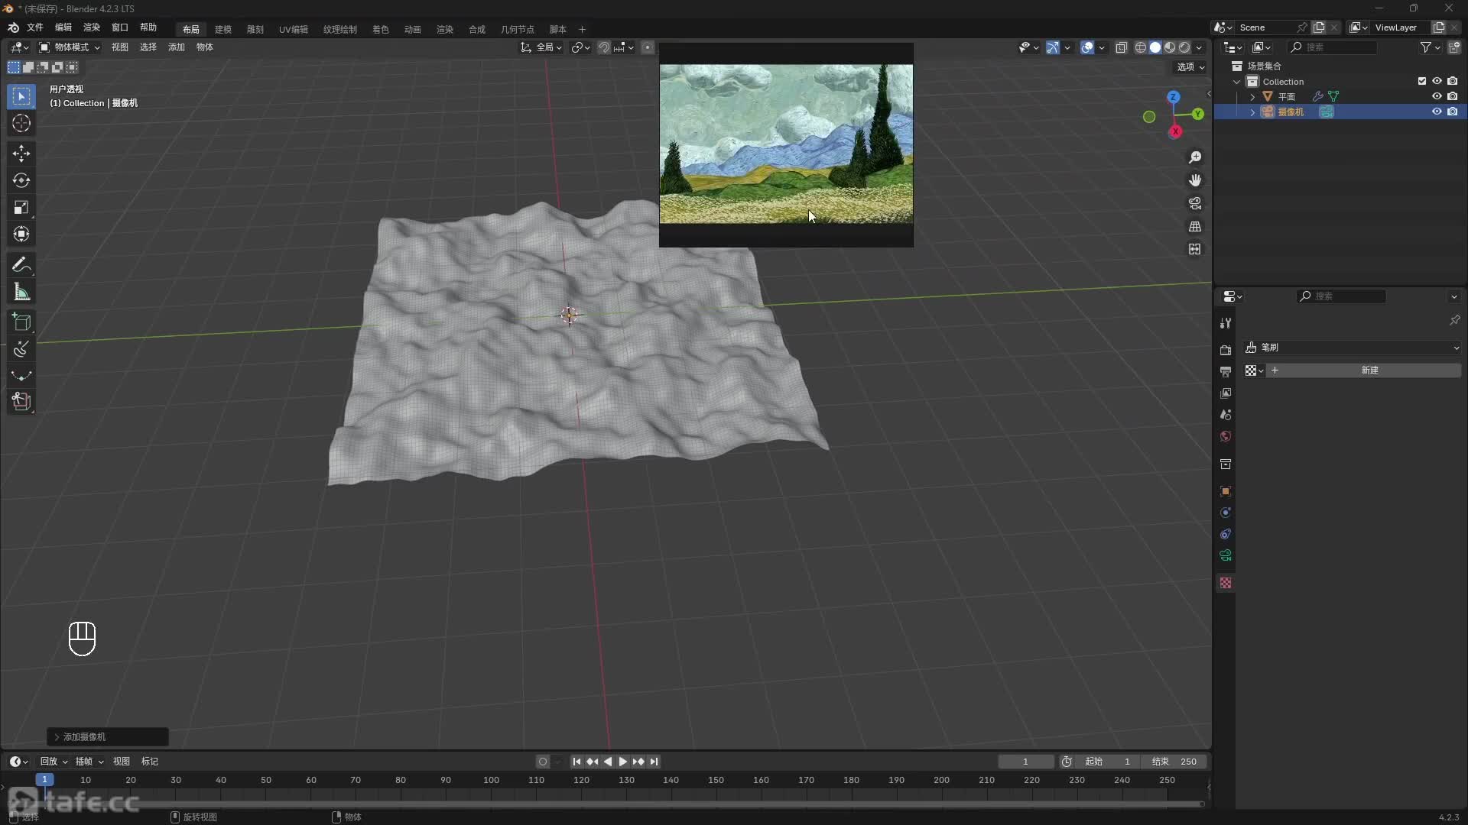
Task: Open the 选项 options dropdown
Action: [x=1190, y=67]
